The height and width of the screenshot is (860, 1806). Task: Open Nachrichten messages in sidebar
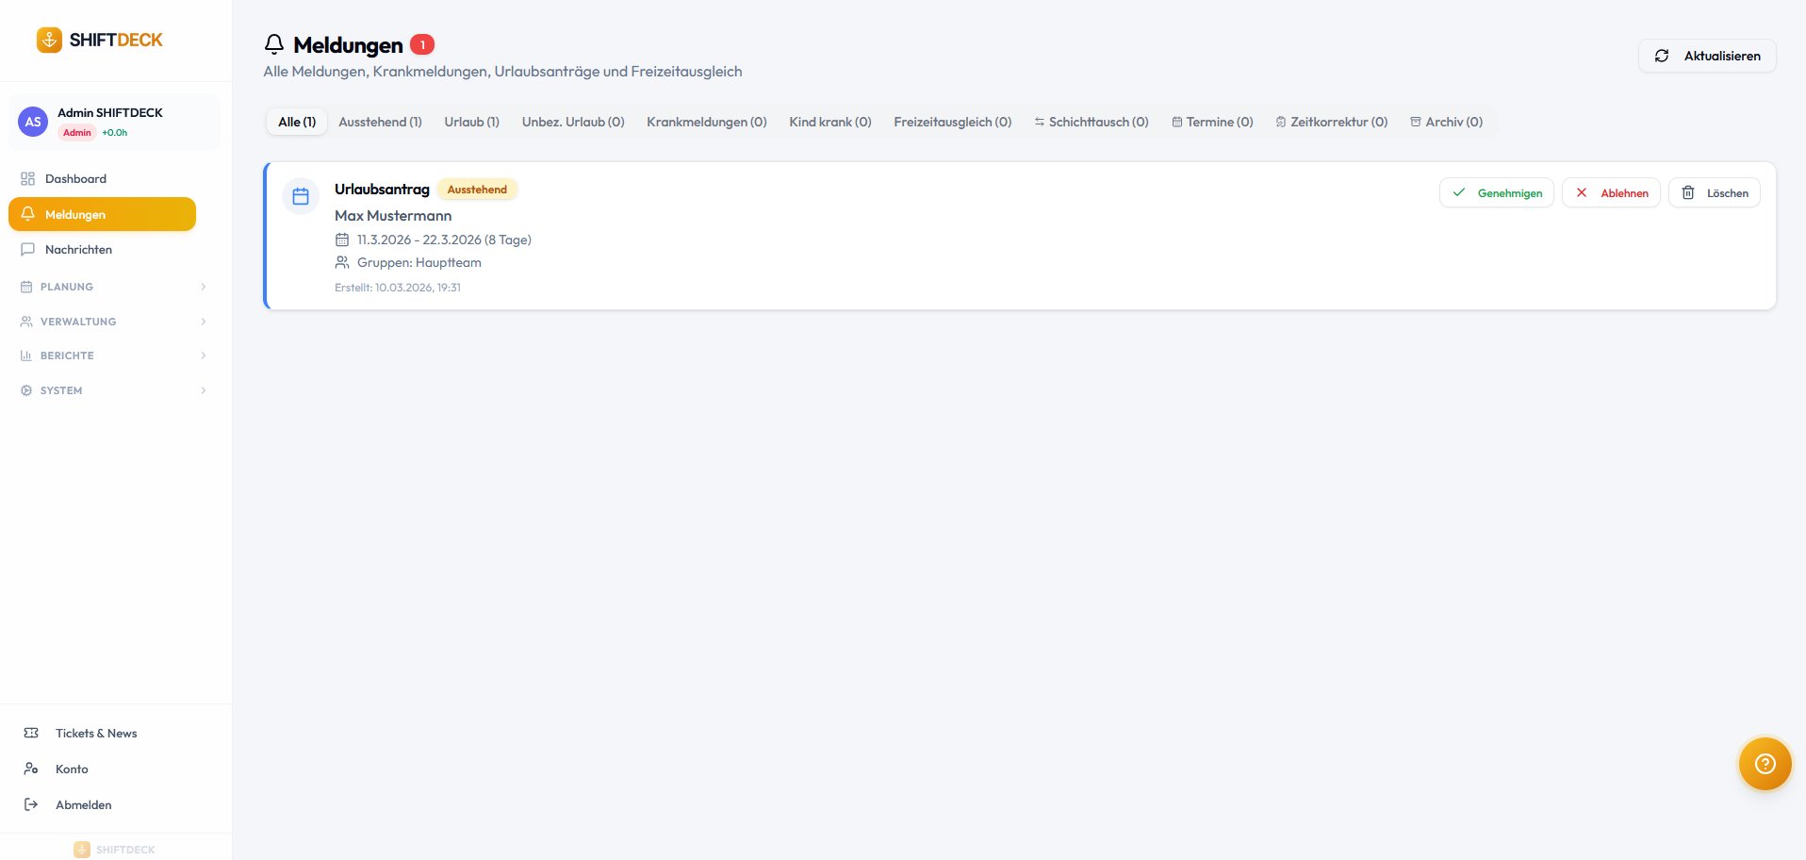coord(78,250)
